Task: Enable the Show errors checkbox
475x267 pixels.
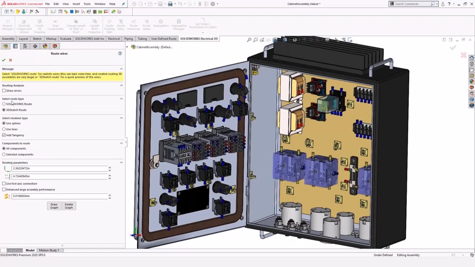Action: (x=3, y=90)
